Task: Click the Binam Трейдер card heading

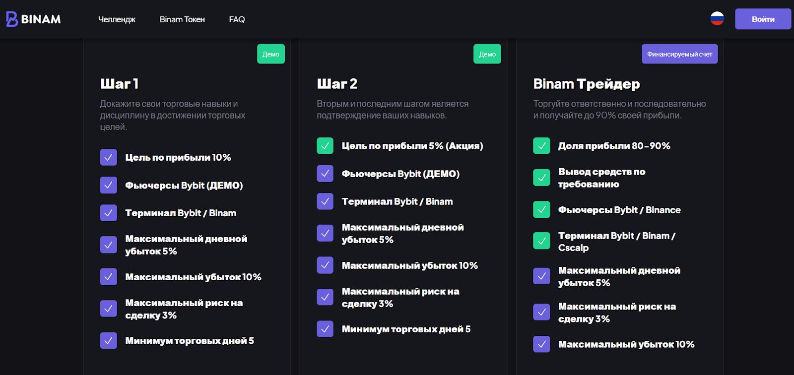Action: [x=586, y=84]
